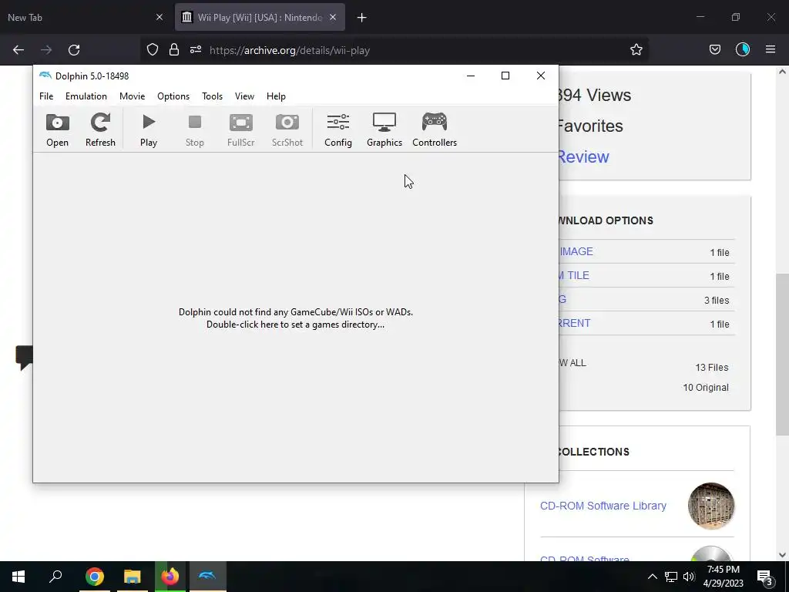Open the Graphics settings icon
The width and height of the screenshot is (789, 592).
[x=384, y=129]
